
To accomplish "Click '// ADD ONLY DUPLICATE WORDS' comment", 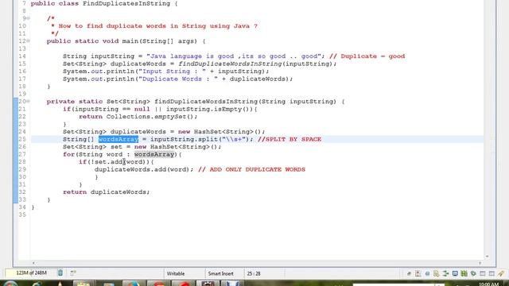I will [x=251, y=169].
